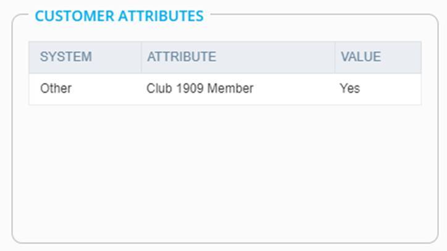Click the divider between ATTRIBUTE and VALUE headers

click(x=335, y=57)
